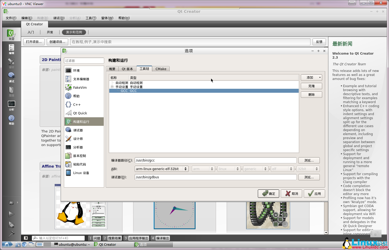Choose the Linux 设备 options category
The height and width of the screenshot is (250, 389).
(81, 173)
